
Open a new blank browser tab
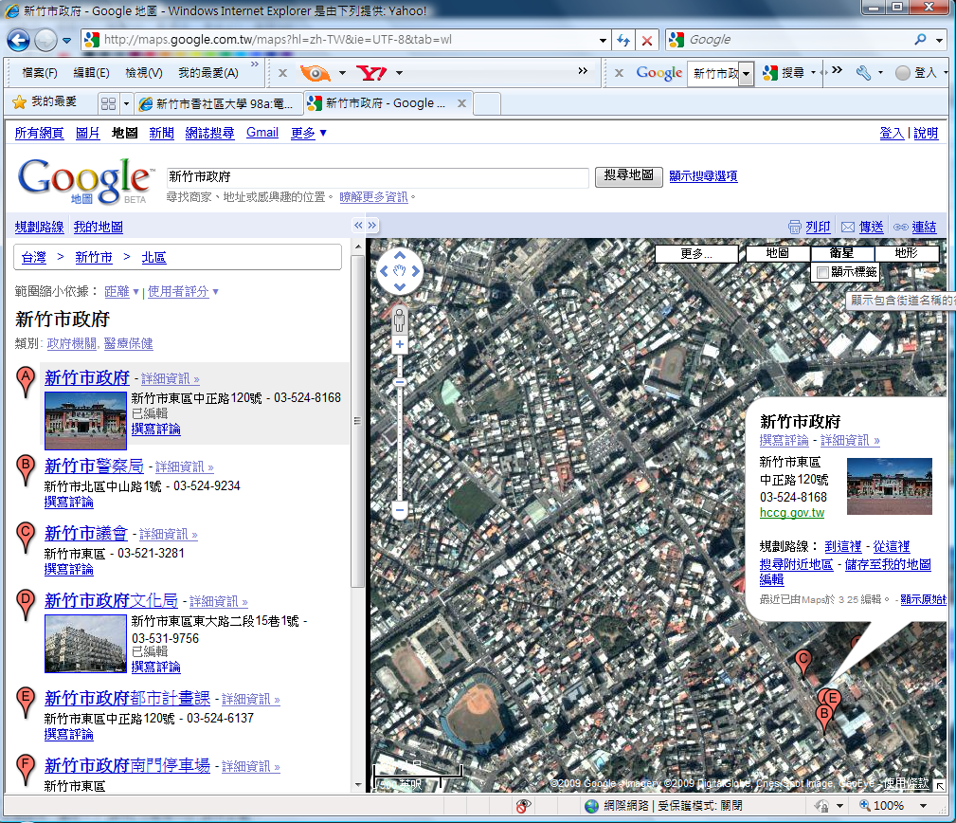pyautogui.click(x=487, y=103)
